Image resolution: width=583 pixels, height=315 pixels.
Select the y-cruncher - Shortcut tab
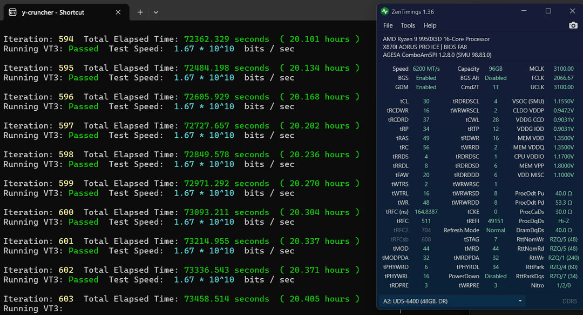[x=53, y=12]
